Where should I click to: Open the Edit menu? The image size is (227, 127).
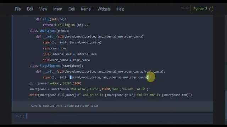click(x=30, y=9)
